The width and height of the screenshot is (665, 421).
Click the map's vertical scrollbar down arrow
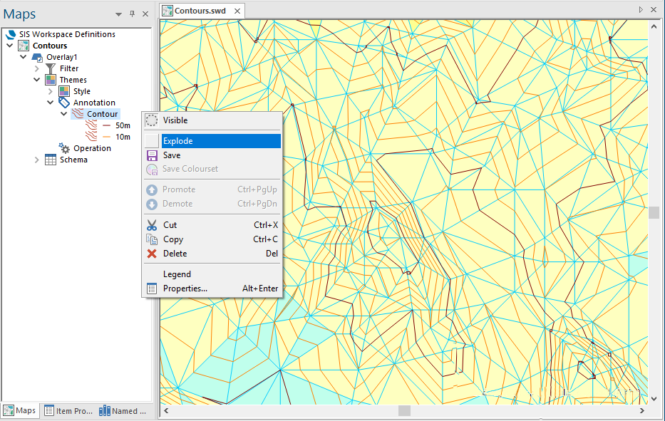[654, 398]
